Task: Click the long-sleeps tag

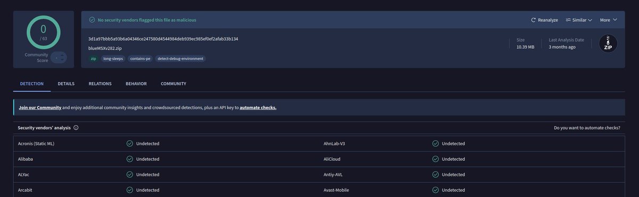Action: tap(113, 58)
